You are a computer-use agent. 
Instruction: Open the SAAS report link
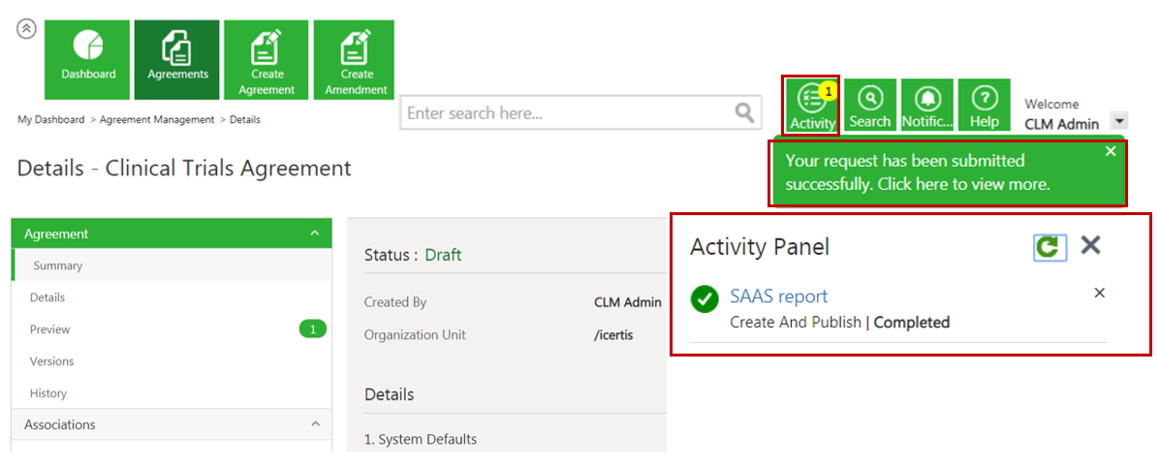[x=778, y=296]
